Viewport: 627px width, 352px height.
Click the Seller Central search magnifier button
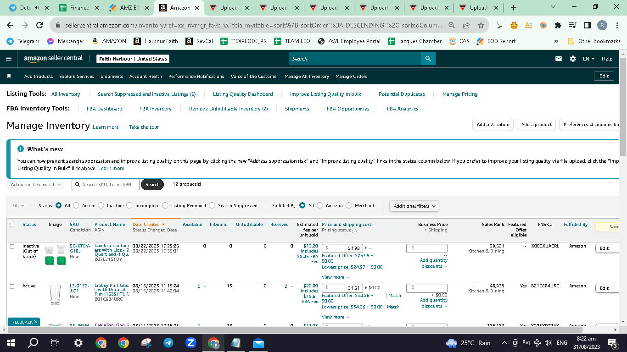coord(428,59)
